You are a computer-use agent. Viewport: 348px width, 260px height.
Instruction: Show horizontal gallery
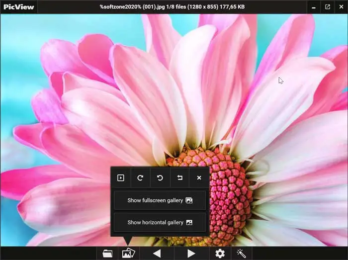[x=160, y=222]
